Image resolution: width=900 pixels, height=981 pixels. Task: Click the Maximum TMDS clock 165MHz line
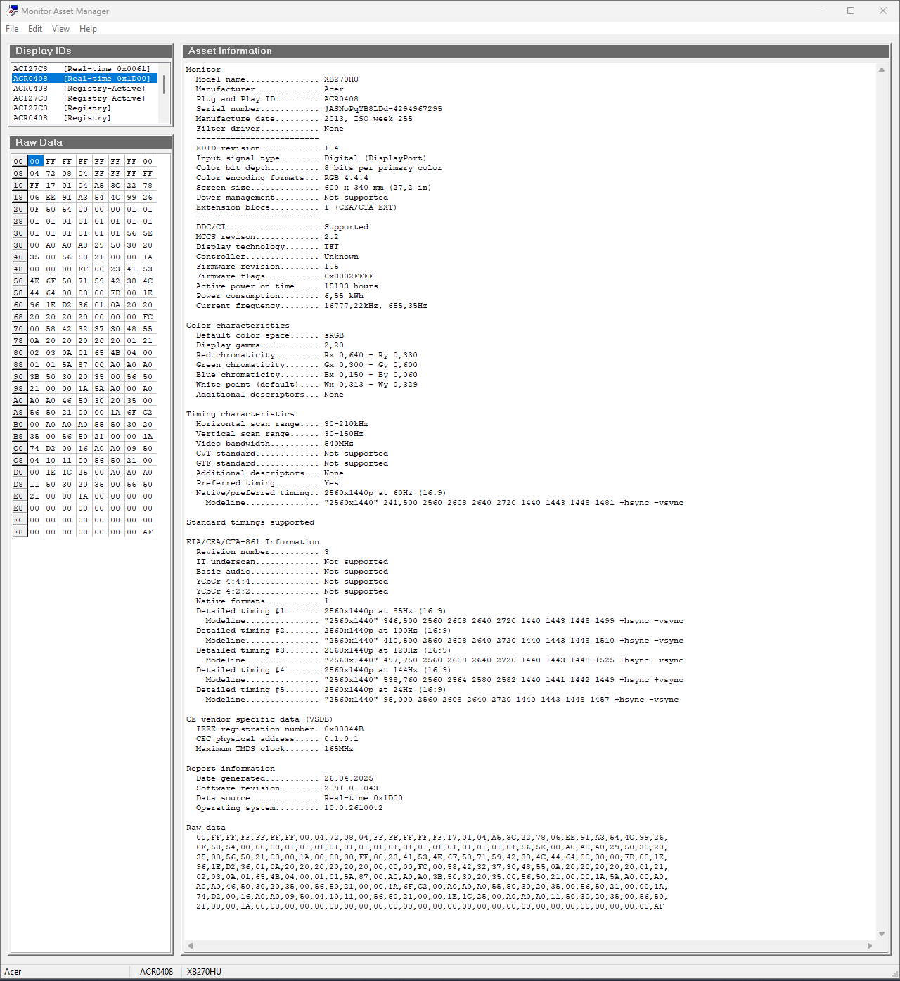(274, 749)
